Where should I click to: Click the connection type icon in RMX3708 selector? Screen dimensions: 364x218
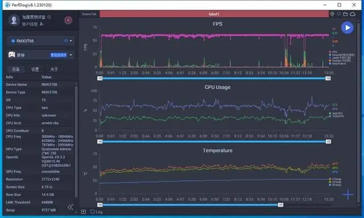click(x=66, y=41)
